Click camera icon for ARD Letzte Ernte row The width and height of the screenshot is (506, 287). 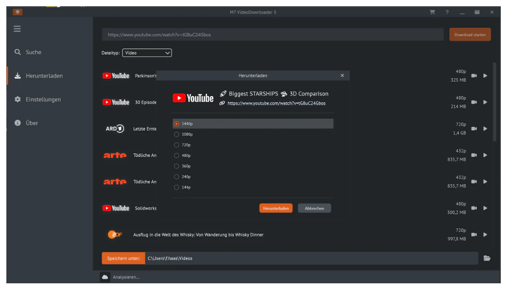click(474, 128)
